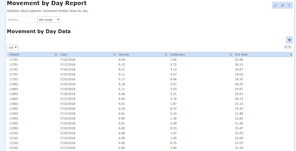Image resolution: width=296 pixels, height=151 pixels.
Task: Click the save/export data icon above the table
Action: pyautogui.click(x=289, y=40)
